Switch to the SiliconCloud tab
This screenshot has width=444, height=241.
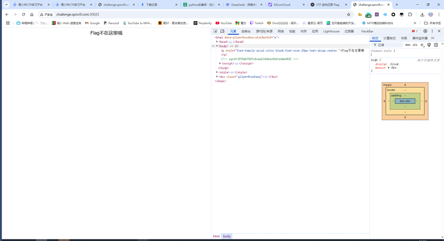pos(287,5)
